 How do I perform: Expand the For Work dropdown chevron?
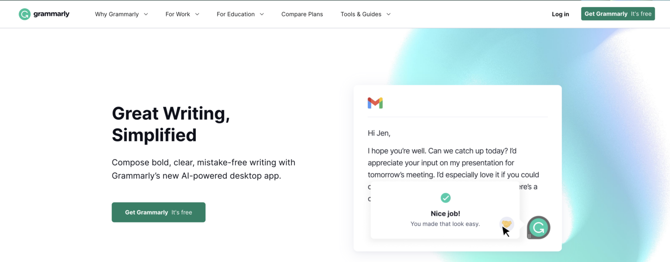pos(197,14)
